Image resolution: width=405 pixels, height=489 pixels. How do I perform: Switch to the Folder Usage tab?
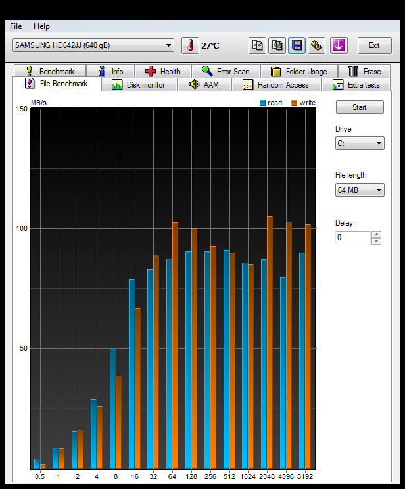point(299,72)
